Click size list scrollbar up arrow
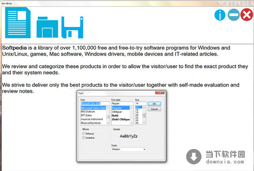The image size is (254, 171). pos(144,108)
